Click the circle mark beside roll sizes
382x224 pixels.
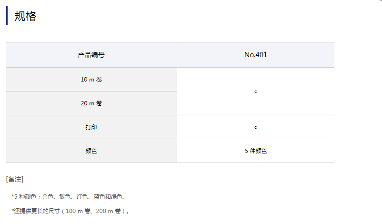[256, 92]
